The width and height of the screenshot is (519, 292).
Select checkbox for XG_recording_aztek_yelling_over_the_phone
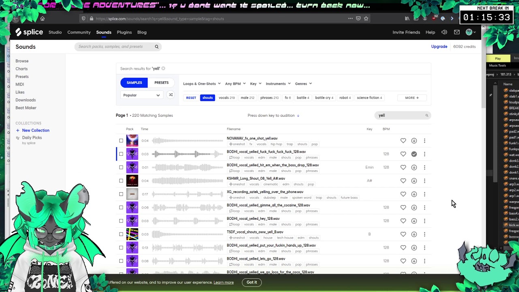coord(121,194)
